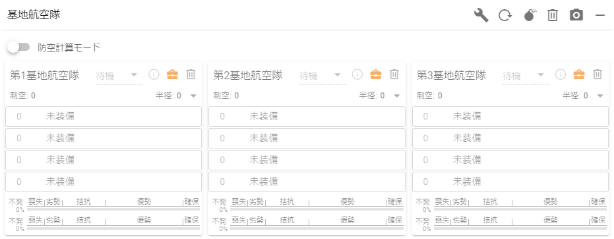This screenshot has width=614, height=239.
Task: Click upper air-state bar in 第1基地航空隊
Action: coord(113,209)
